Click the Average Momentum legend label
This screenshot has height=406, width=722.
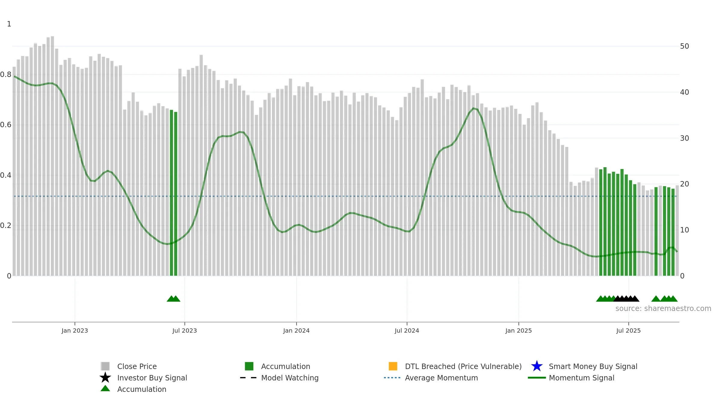point(441,378)
